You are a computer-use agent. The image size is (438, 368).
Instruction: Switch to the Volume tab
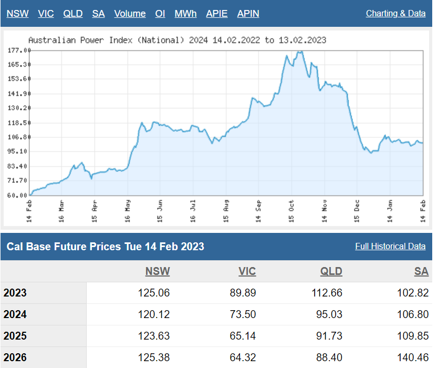[x=130, y=14]
